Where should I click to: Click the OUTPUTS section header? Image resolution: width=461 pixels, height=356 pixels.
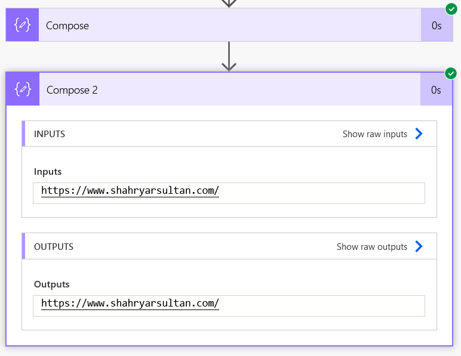coord(54,247)
